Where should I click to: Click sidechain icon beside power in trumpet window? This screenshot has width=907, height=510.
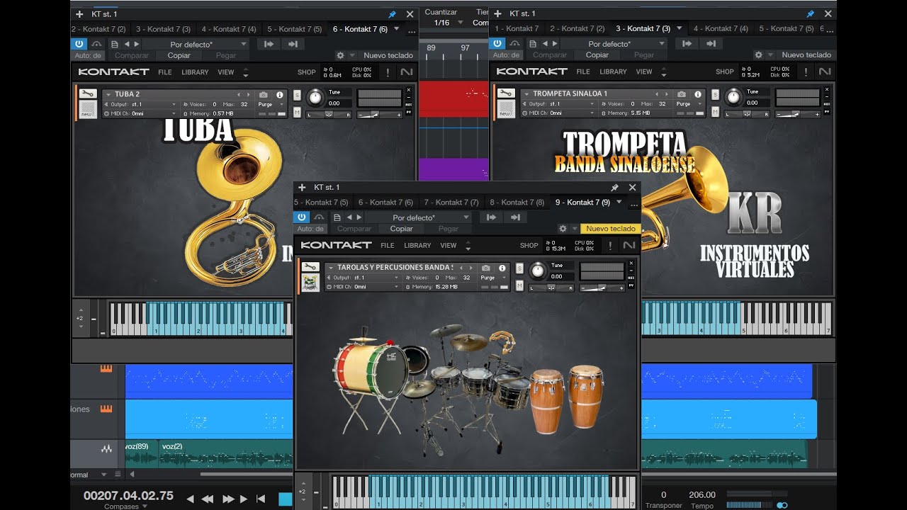click(x=514, y=44)
